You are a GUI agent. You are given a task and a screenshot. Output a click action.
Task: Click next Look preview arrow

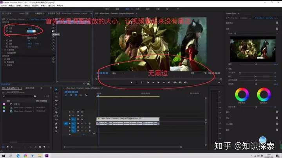tap(274, 49)
